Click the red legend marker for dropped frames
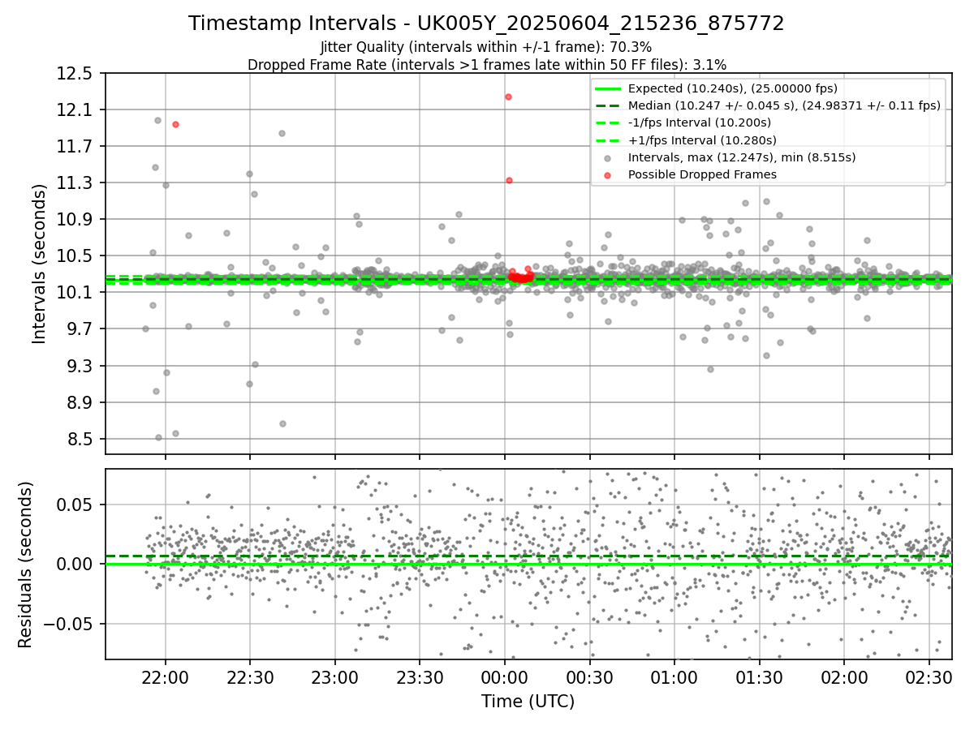Image resolution: width=974 pixels, height=730 pixels. (607, 174)
